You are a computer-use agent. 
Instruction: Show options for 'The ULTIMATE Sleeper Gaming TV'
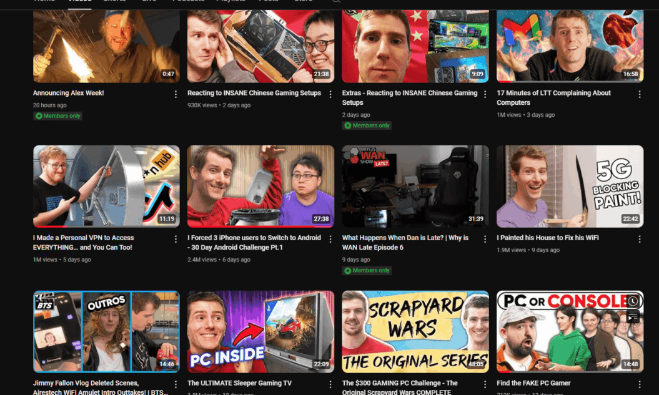coord(330,384)
